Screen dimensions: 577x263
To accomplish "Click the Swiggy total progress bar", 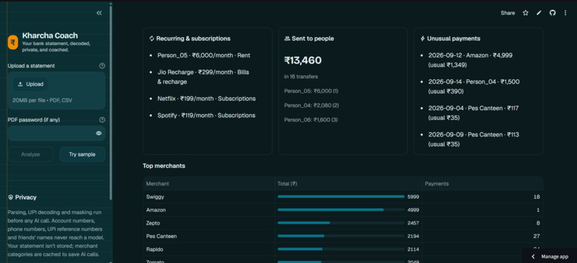I will click(x=341, y=197).
